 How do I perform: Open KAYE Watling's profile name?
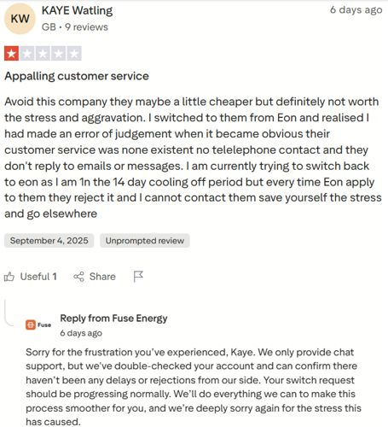pyautogui.click(x=77, y=11)
